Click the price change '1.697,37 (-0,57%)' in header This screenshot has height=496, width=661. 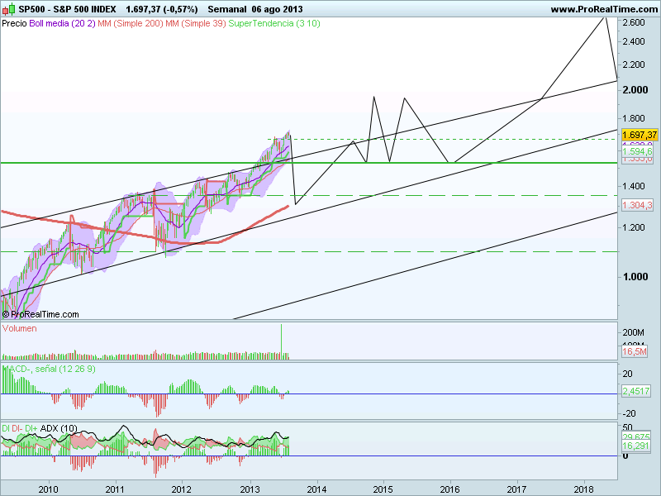coord(161,9)
